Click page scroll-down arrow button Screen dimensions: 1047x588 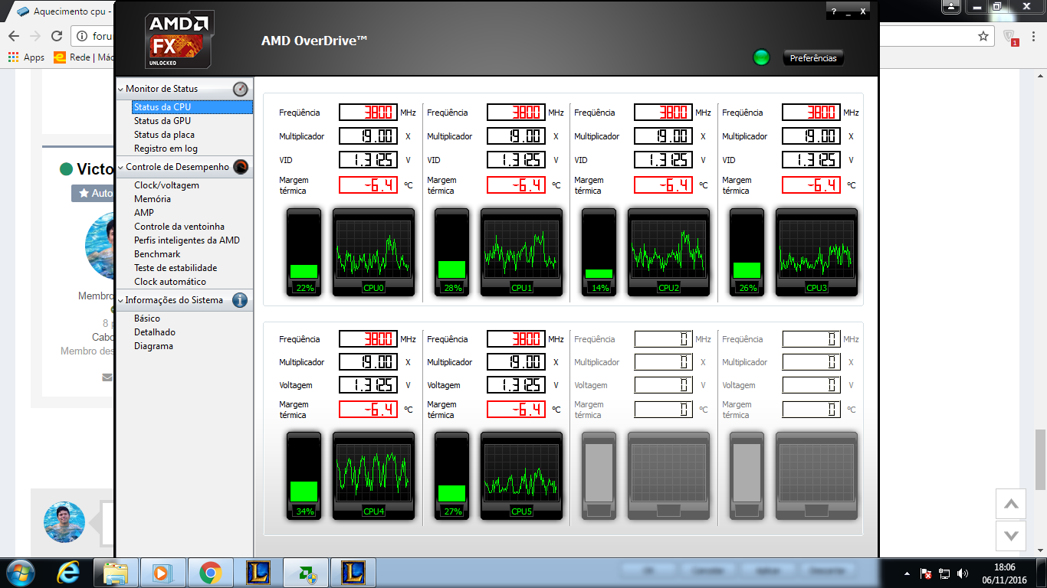[1011, 535]
